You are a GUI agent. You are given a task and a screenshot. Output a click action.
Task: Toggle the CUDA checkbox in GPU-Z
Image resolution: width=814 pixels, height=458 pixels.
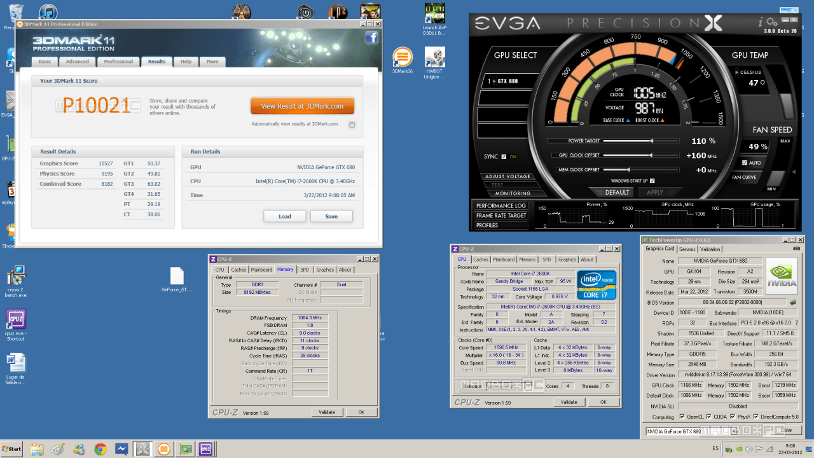(x=708, y=417)
